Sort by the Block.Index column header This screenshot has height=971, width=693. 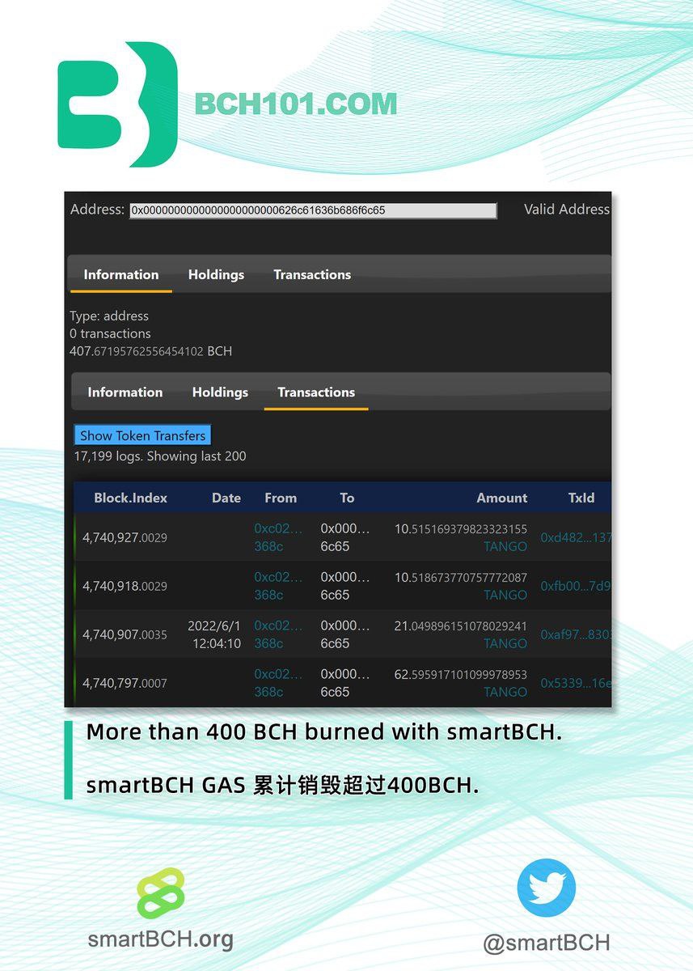click(x=130, y=498)
